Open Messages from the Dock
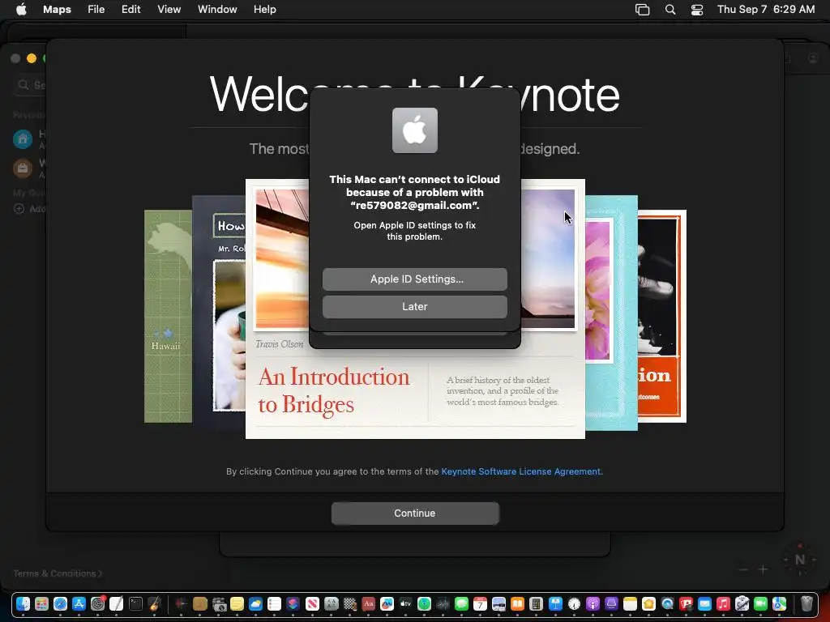The width and height of the screenshot is (830, 622). (x=461, y=603)
